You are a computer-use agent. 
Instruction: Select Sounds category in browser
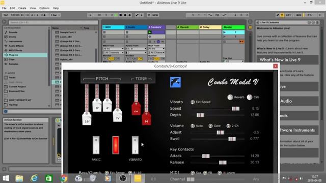pyautogui.click(x=13, y=32)
